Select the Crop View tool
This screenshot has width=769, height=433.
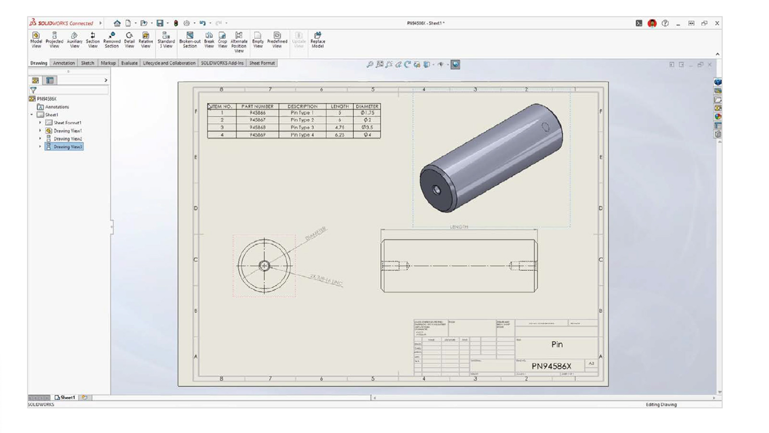pyautogui.click(x=222, y=40)
